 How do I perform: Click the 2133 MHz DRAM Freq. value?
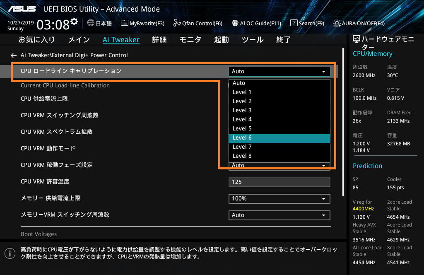[398, 121]
